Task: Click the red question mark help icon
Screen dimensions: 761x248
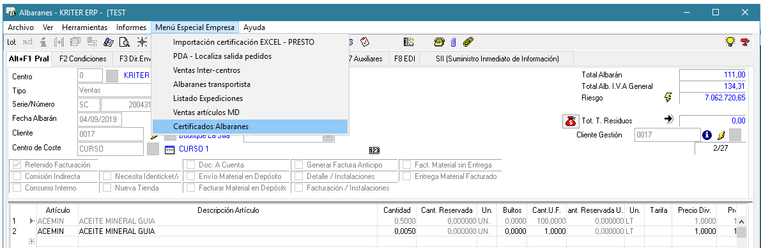Action: point(744,42)
